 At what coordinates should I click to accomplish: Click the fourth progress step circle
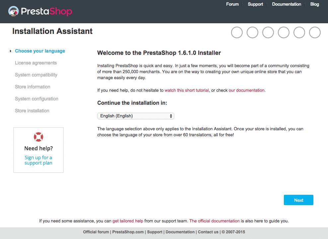[x=284, y=32]
